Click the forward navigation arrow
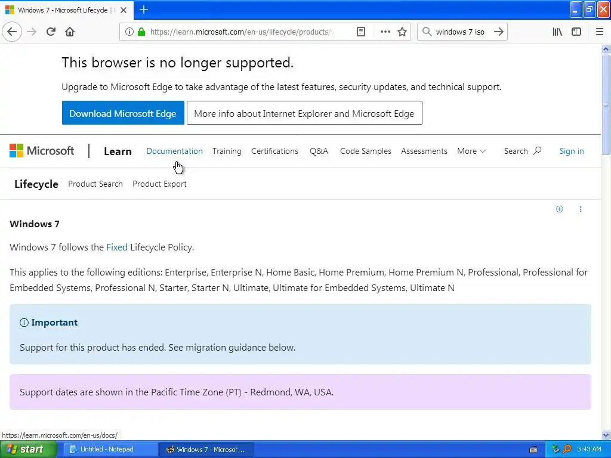The height and width of the screenshot is (458, 611). tap(32, 32)
